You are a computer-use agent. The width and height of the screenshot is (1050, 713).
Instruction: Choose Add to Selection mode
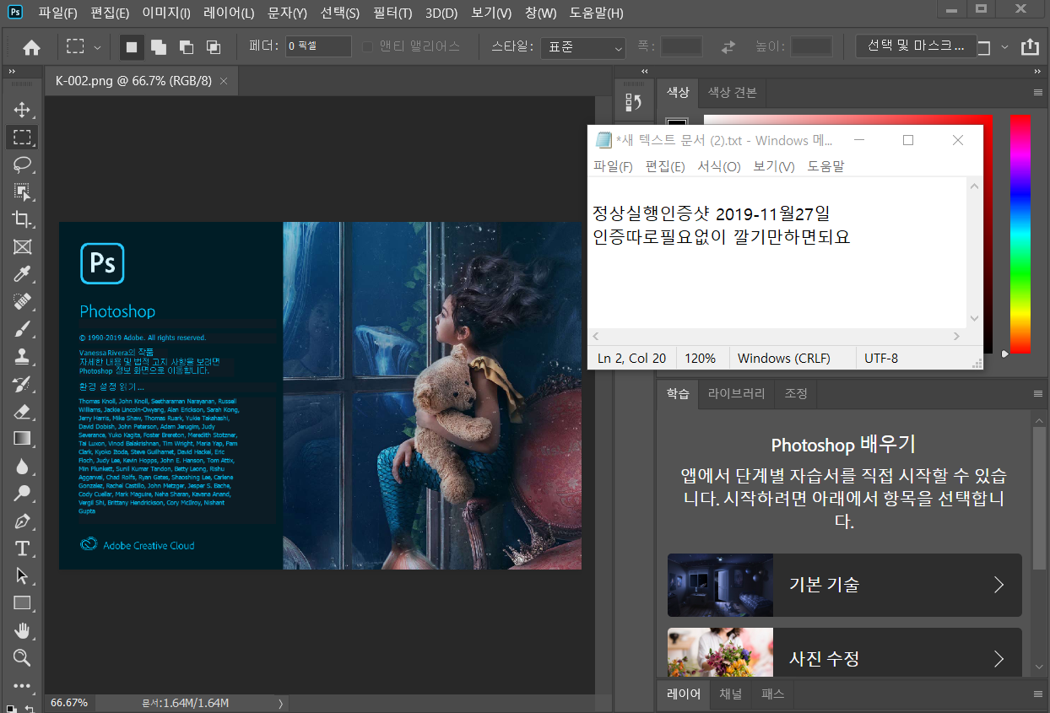pyautogui.click(x=159, y=47)
